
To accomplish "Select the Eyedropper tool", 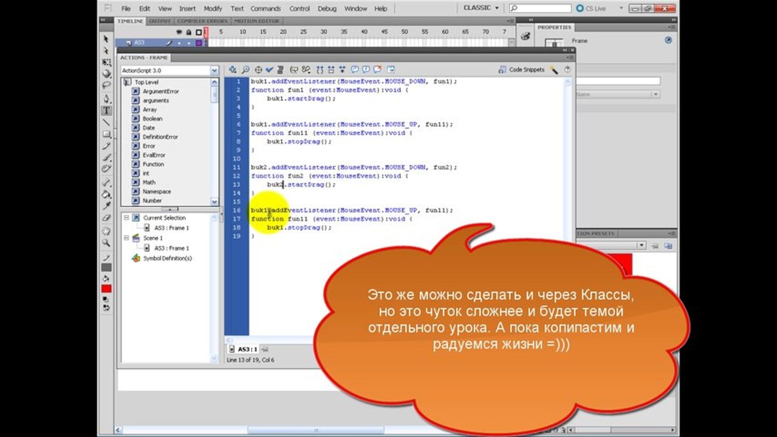I will 106,205.
